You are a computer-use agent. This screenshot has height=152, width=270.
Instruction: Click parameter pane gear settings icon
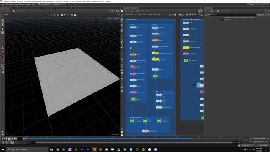point(258,15)
